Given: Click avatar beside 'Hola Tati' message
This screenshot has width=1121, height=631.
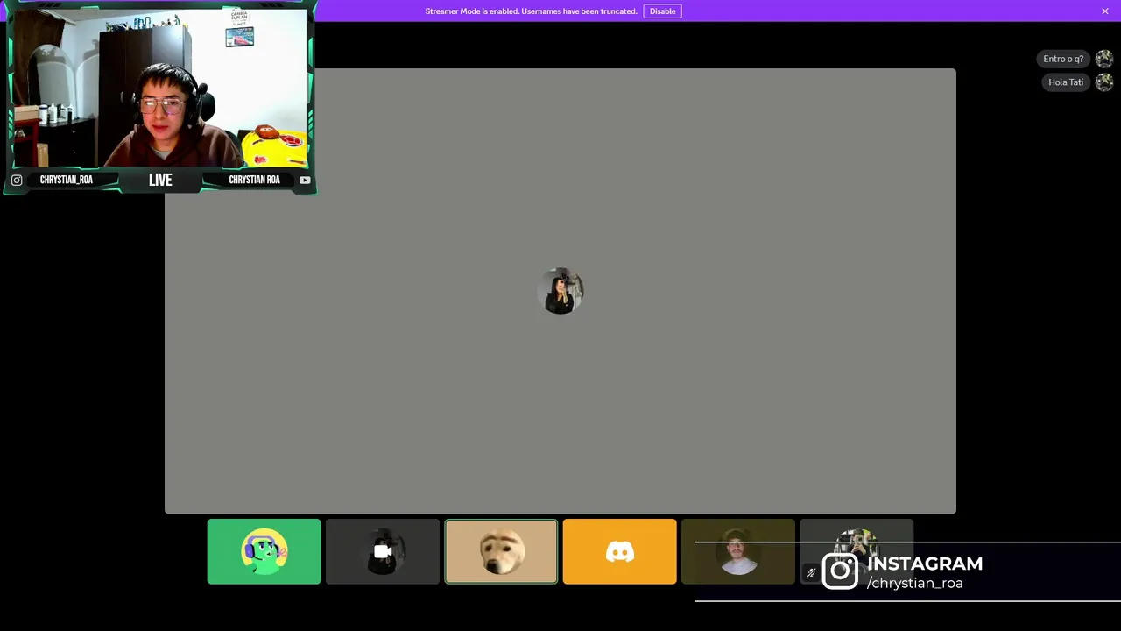Looking at the screenshot, I should (x=1103, y=82).
